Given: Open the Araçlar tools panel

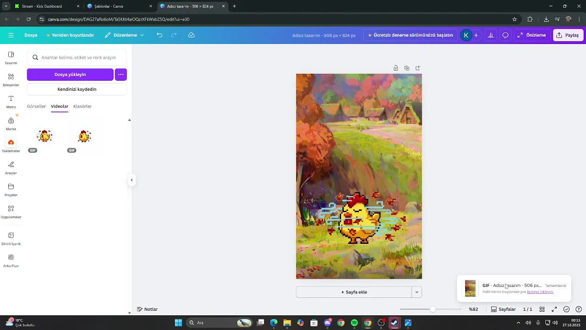Looking at the screenshot, I should click(11, 168).
